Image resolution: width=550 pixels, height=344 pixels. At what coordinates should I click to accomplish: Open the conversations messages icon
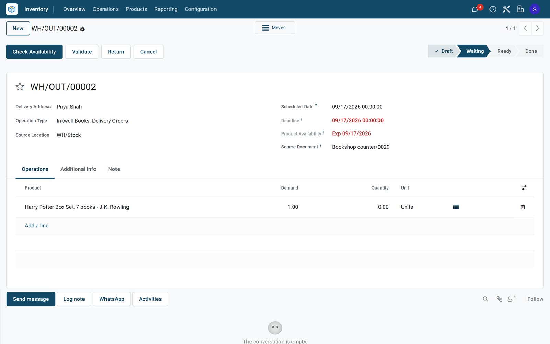(x=475, y=9)
